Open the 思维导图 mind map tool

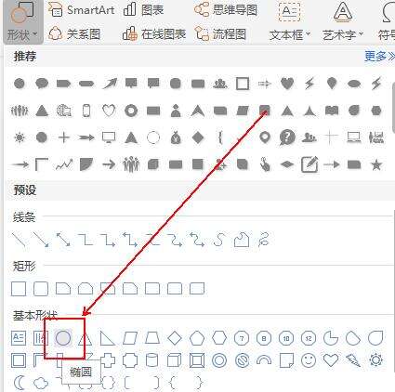(x=226, y=10)
